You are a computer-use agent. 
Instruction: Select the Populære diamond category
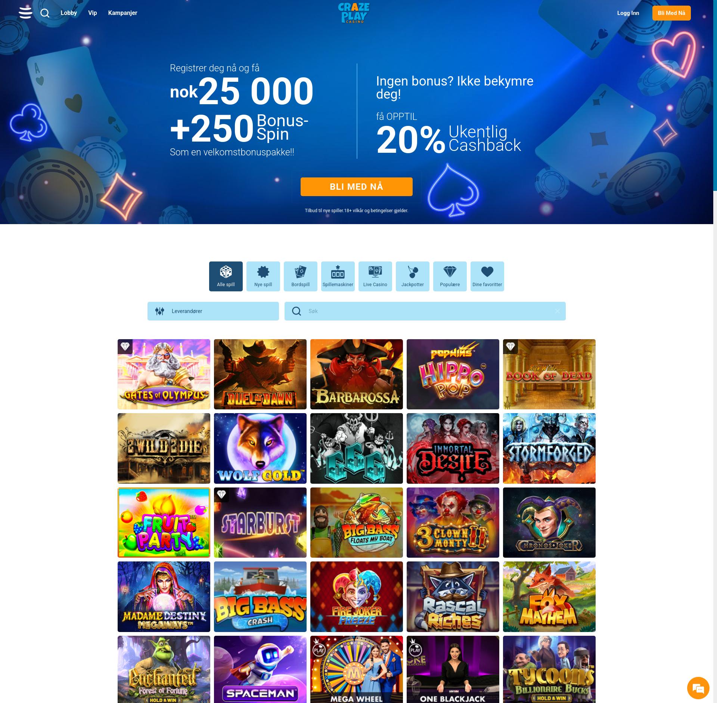(x=450, y=276)
